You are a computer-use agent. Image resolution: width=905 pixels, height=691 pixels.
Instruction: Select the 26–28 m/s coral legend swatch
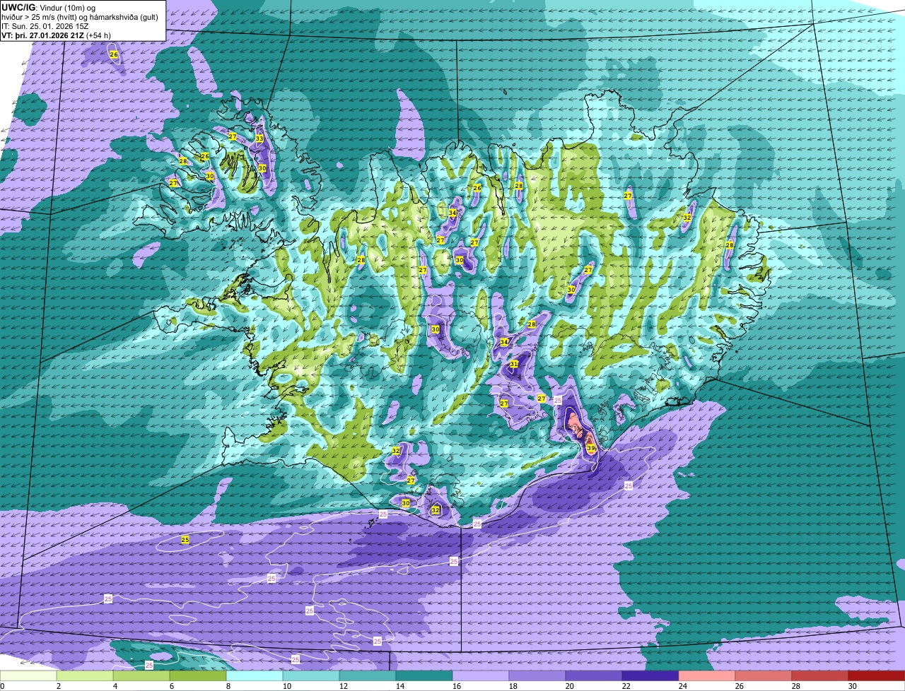(764, 676)
